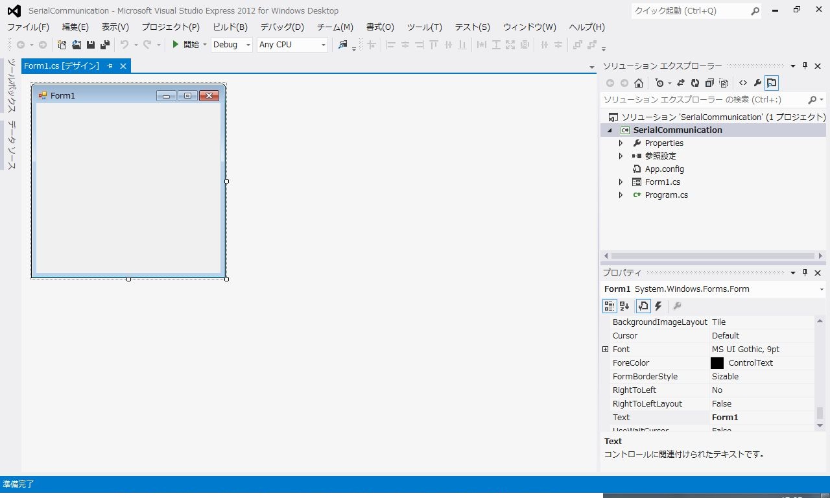Click Collapse All icon in Solution Explorer
Image resolution: width=830 pixels, height=498 pixels.
pyautogui.click(x=709, y=83)
